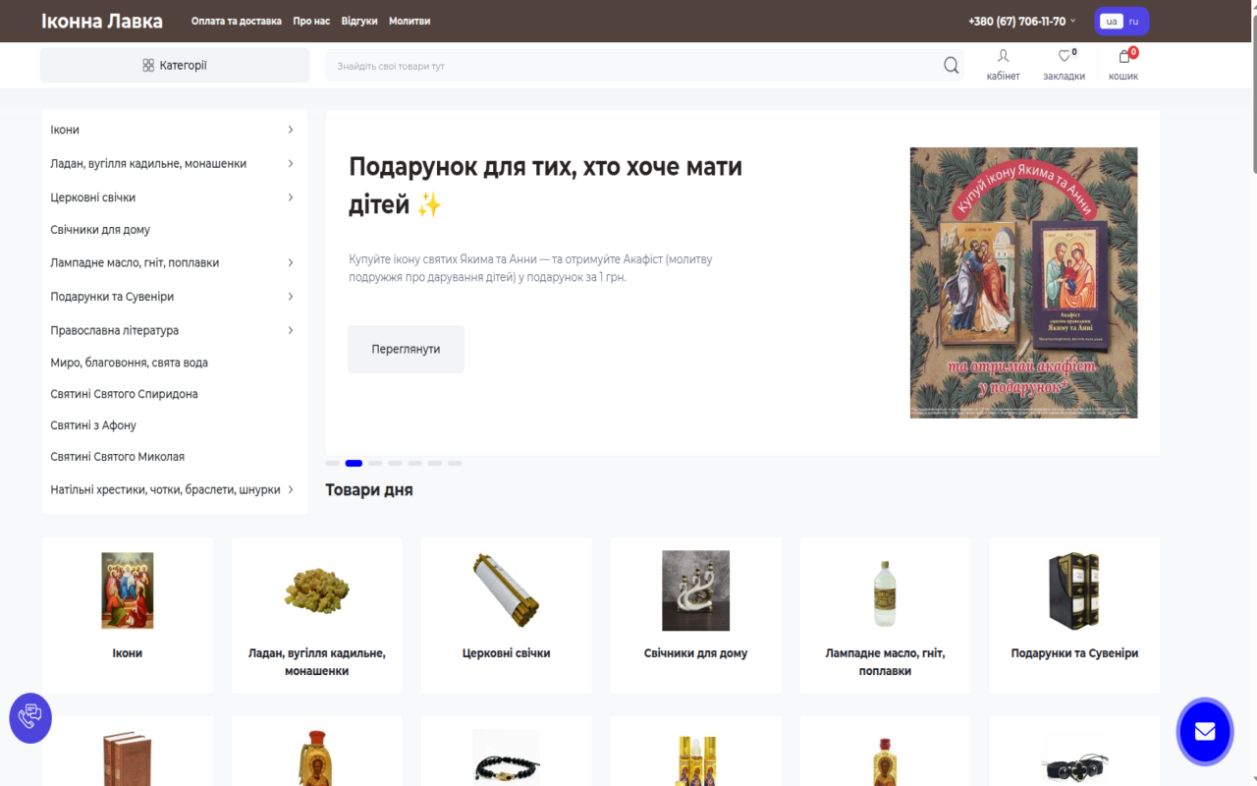Focus the product search field
Image resolution: width=1257 pixels, height=786 pixels.
coord(635,66)
